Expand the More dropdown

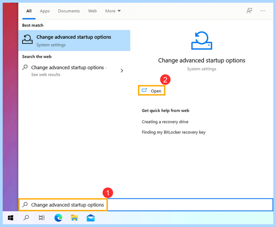113,11
